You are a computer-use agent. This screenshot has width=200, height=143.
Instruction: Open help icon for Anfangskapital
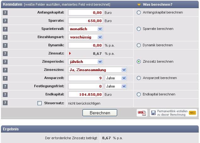[5, 13]
